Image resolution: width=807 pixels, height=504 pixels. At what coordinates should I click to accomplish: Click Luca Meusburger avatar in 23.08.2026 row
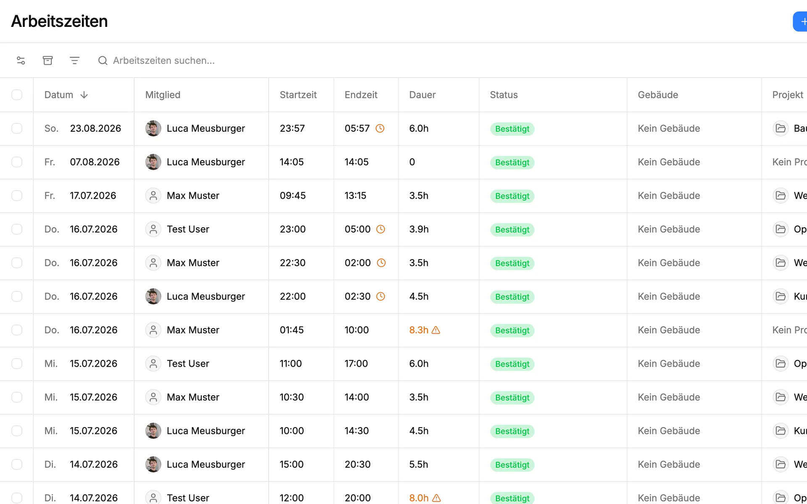(153, 129)
